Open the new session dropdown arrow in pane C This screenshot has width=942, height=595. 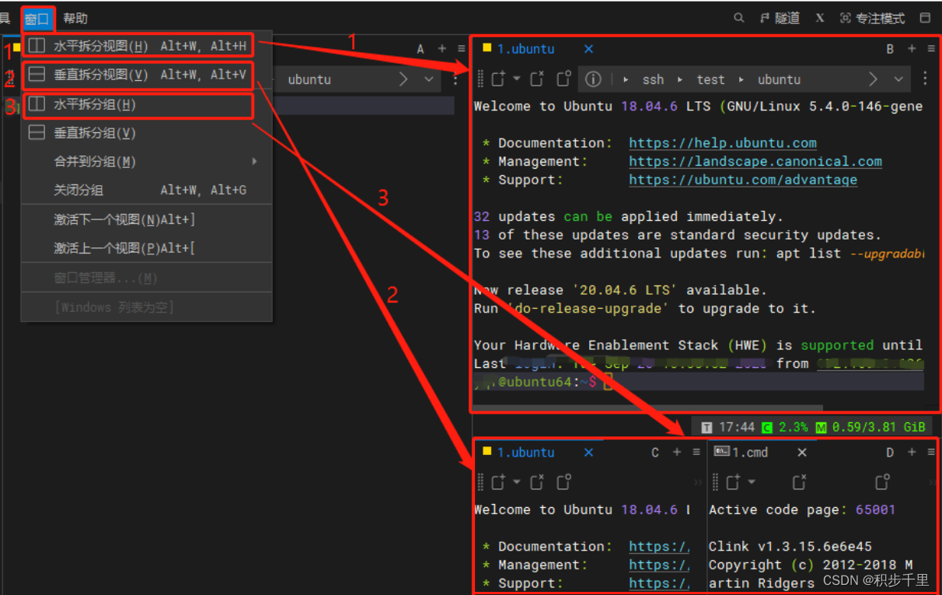pyautogui.click(x=517, y=483)
